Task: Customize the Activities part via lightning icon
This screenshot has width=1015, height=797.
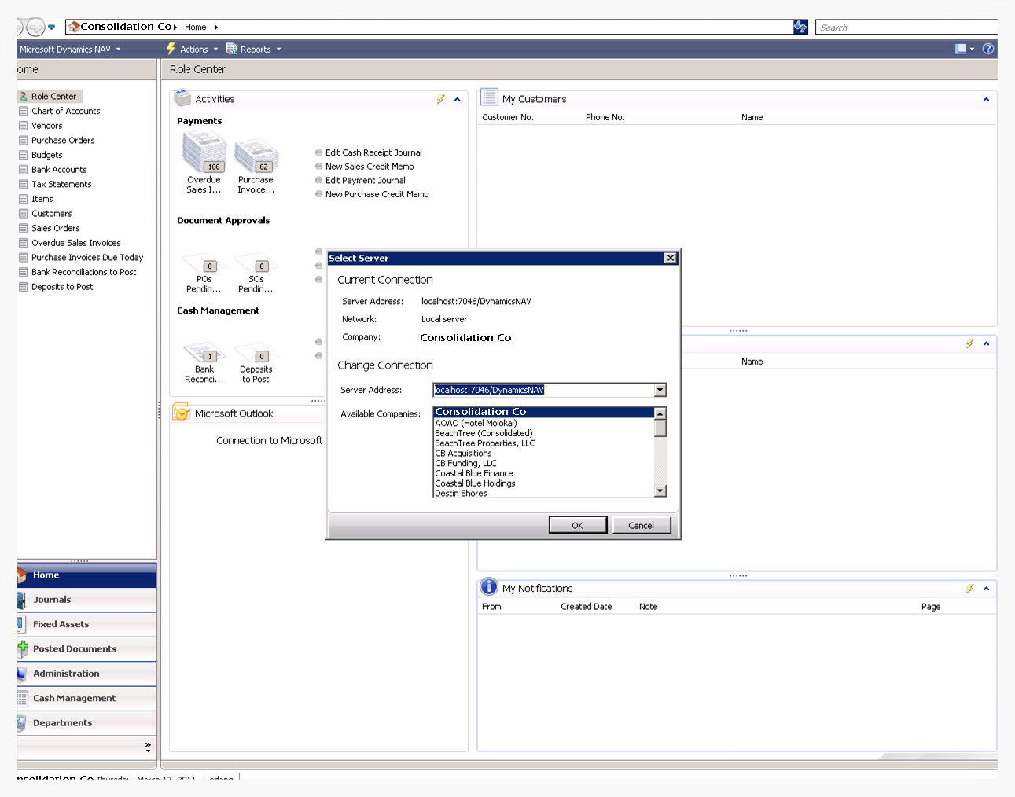Action: [441, 99]
